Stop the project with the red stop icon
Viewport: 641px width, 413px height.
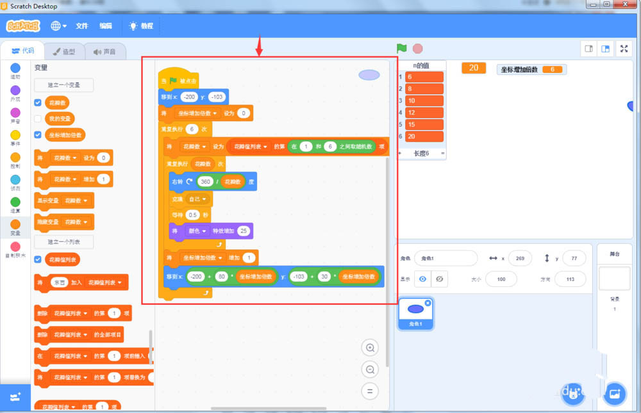[417, 48]
